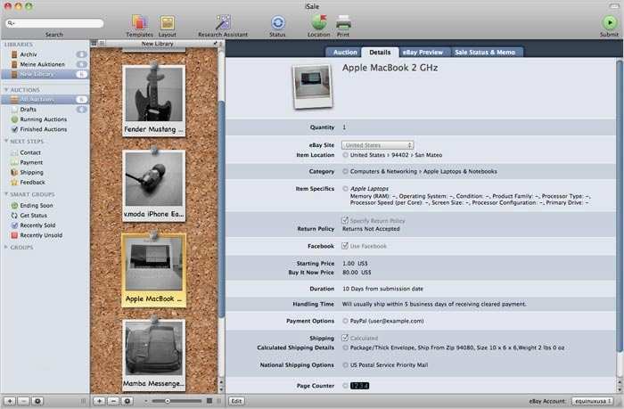
Task: Switch to the eBay Preview tab
Action: pyautogui.click(x=423, y=52)
